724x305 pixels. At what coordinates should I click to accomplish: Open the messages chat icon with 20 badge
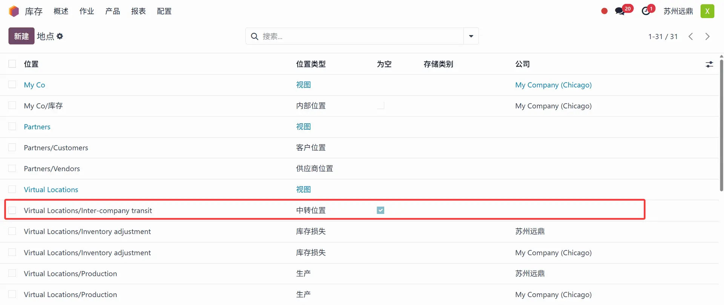pyautogui.click(x=620, y=11)
